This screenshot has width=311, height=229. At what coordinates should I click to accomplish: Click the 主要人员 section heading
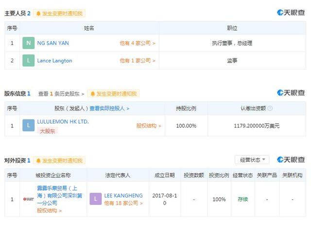coord(15,14)
